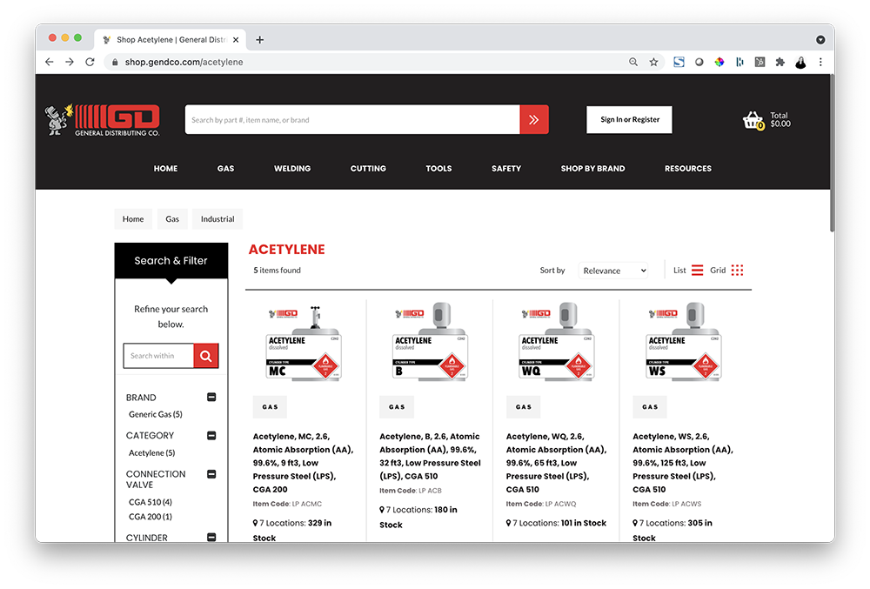Filter by CGA 510 connection valve
This screenshot has height=589, width=870.
(150, 502)
